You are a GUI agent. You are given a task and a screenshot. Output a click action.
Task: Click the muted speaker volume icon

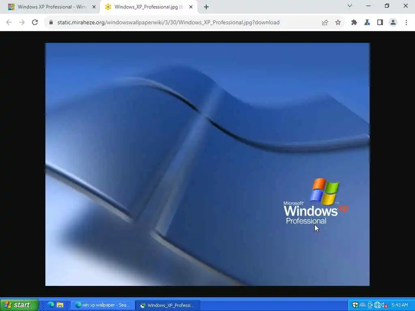tap(384, 305)
